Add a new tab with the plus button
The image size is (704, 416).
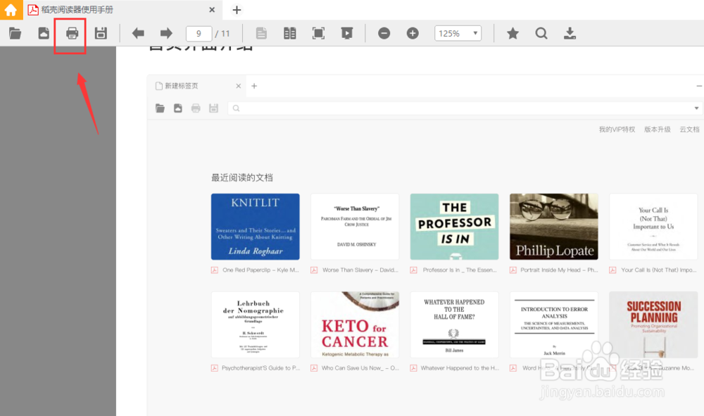(237, 10)
